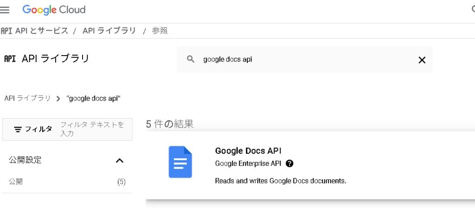Click the Google Docs API document icon
The image size is (475, 208).
click(180, 162)
